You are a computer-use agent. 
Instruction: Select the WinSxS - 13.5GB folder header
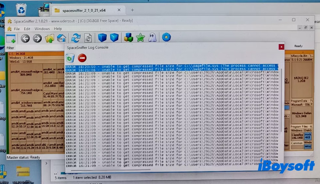tap(37, 62)
